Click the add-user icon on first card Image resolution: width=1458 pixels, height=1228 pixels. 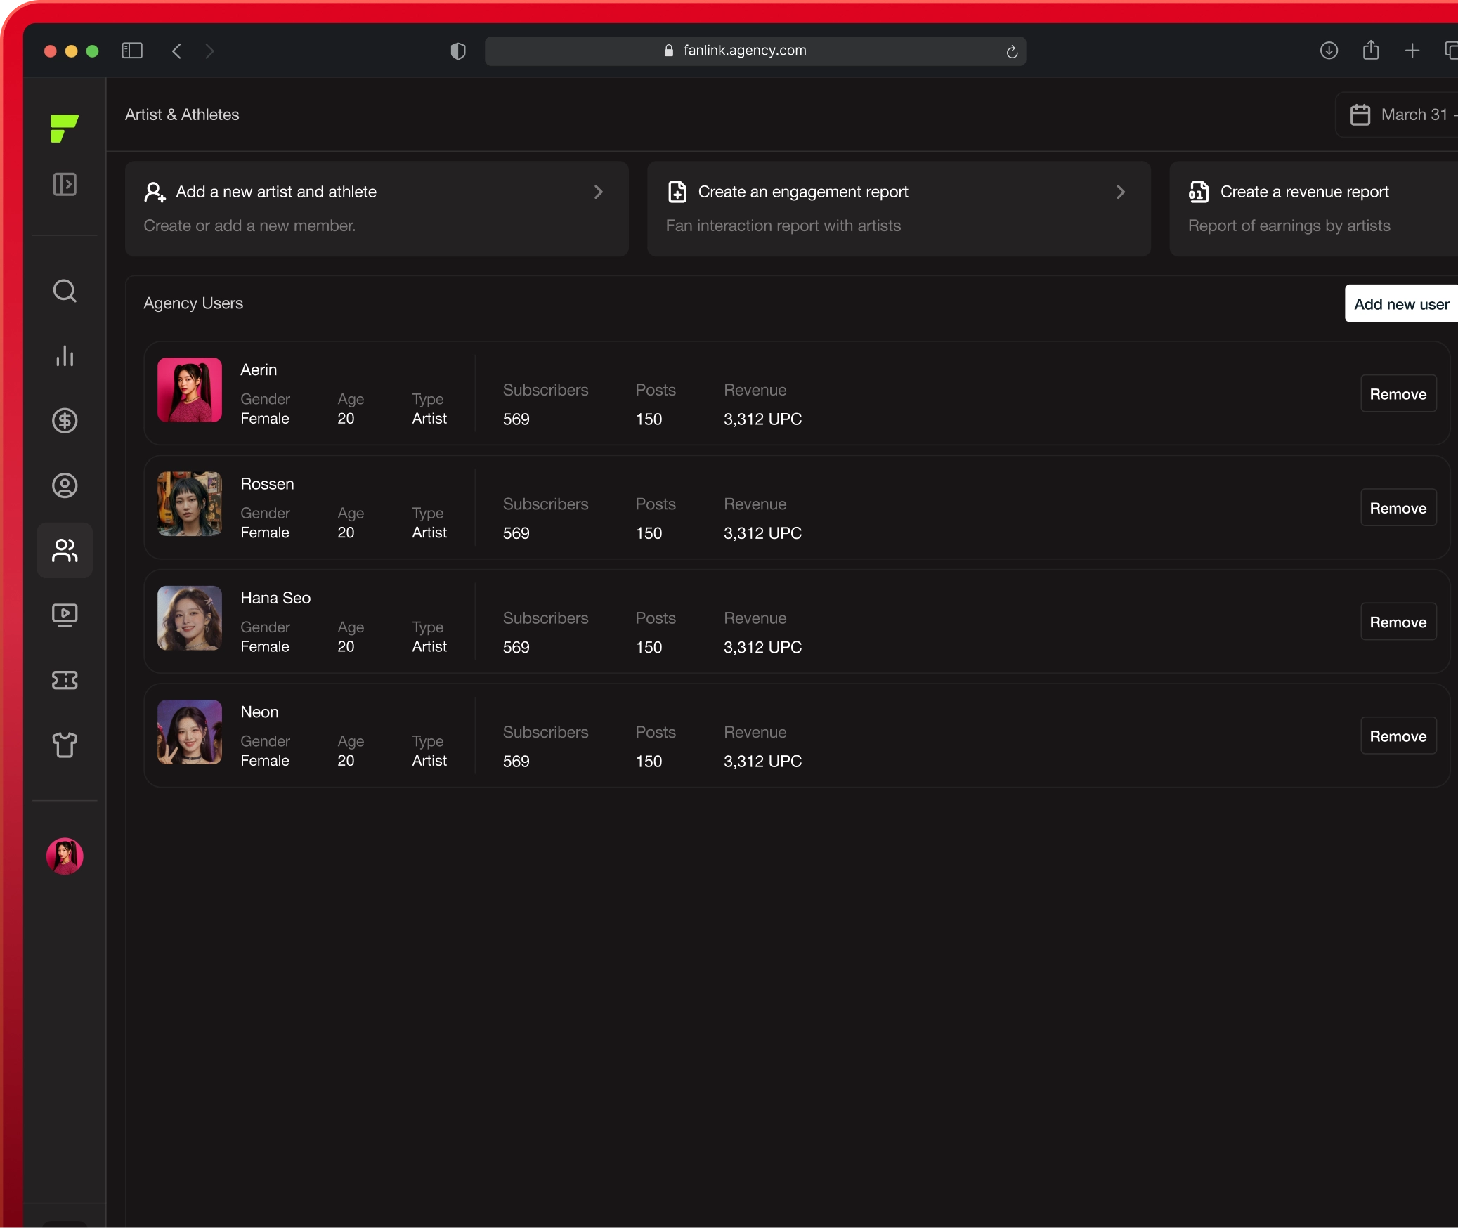tap(155, 192)
